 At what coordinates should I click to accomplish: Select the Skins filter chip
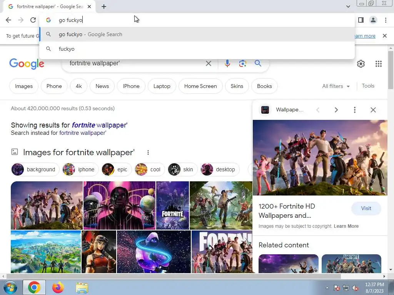pyautogui.click(x=237, y=86)
